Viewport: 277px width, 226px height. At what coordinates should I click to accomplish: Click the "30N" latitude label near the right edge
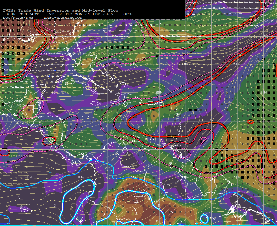(x=263, y=36)
